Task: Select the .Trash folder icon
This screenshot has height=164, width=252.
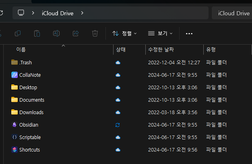Action: tap(14, 62)
